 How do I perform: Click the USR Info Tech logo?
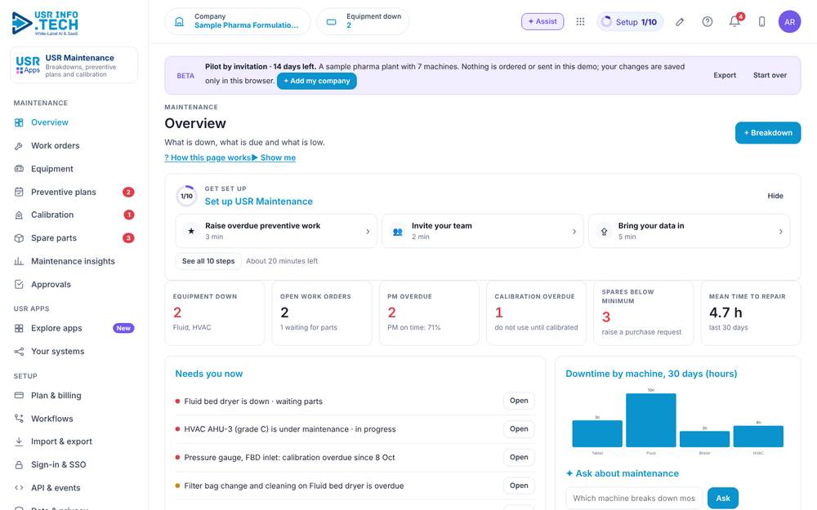45,24
